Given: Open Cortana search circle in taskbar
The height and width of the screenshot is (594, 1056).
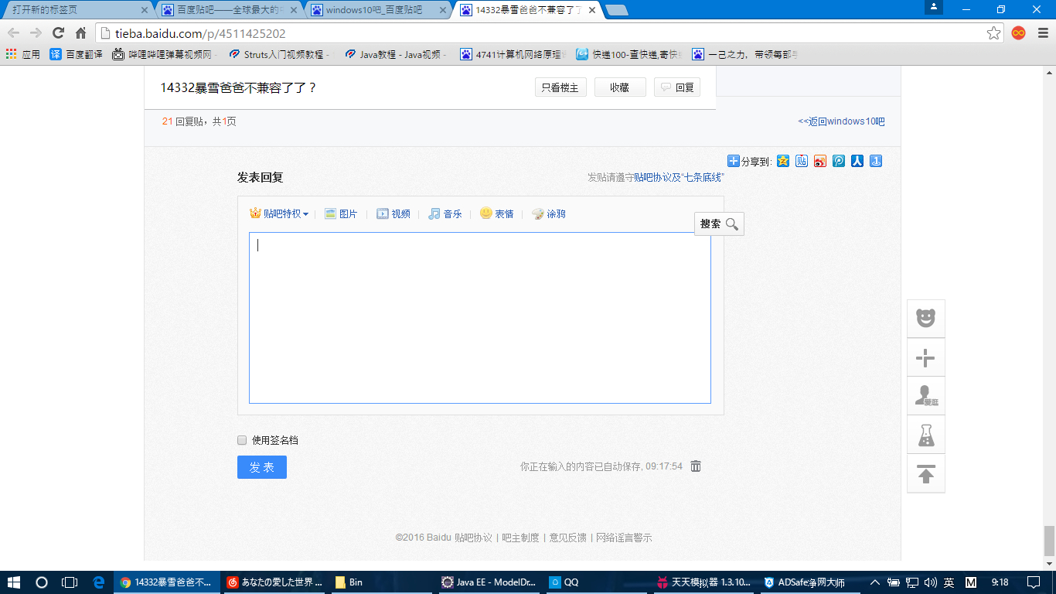Looking at the screenshot, I should (42, 582).
